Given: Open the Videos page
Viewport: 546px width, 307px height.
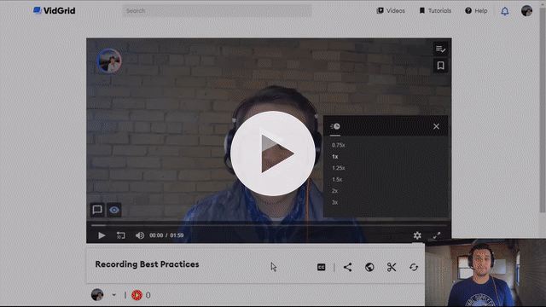Looking at the screenshot, I should [391, 11].
